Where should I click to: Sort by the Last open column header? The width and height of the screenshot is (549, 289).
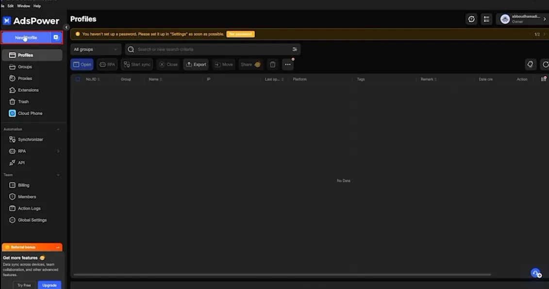[274, 79]
